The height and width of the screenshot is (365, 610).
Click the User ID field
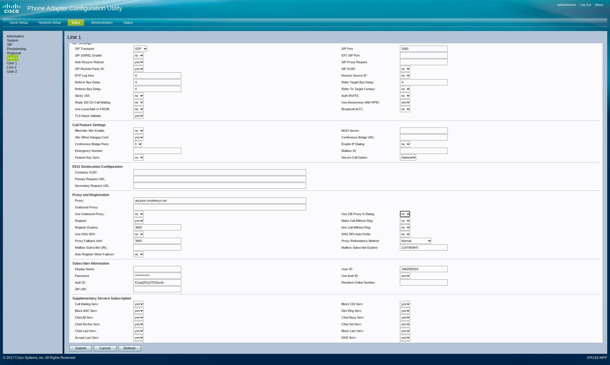(x=424, y=269)
